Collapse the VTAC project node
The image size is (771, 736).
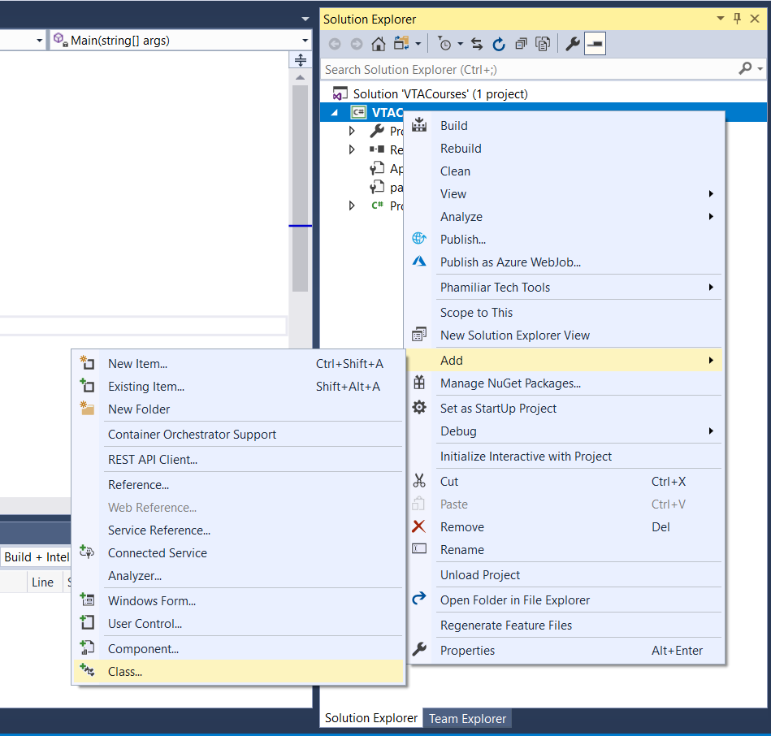point(335,113)
